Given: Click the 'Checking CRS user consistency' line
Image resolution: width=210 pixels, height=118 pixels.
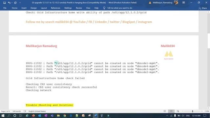Looking at the screenshot, I should point(49,84).
